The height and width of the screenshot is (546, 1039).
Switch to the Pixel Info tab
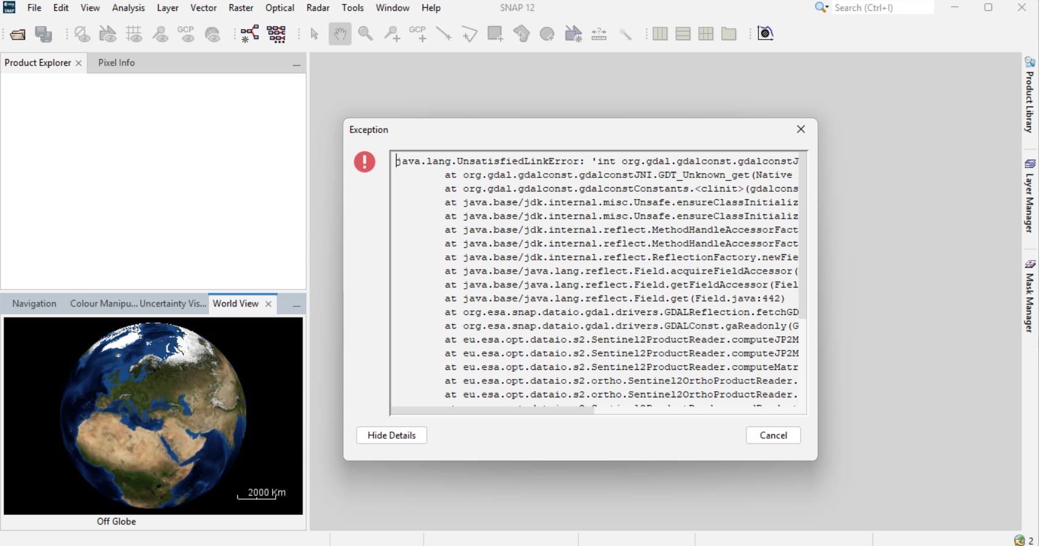(x=116, y=63)
